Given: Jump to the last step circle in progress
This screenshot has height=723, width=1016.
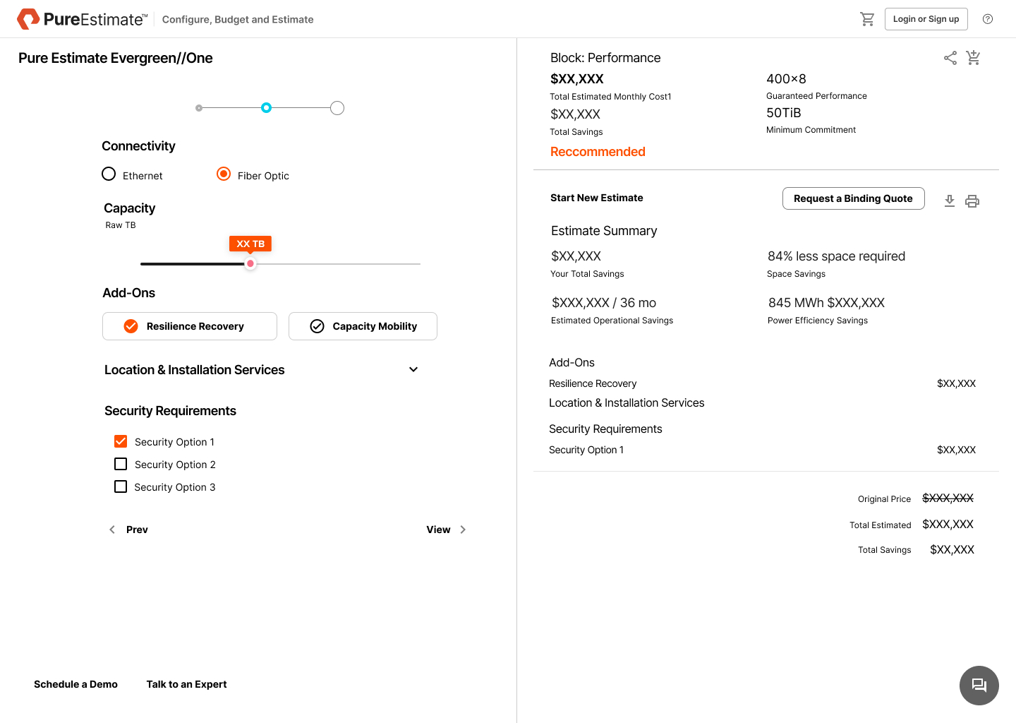Looking at the screenshot, I should point(337,108).
